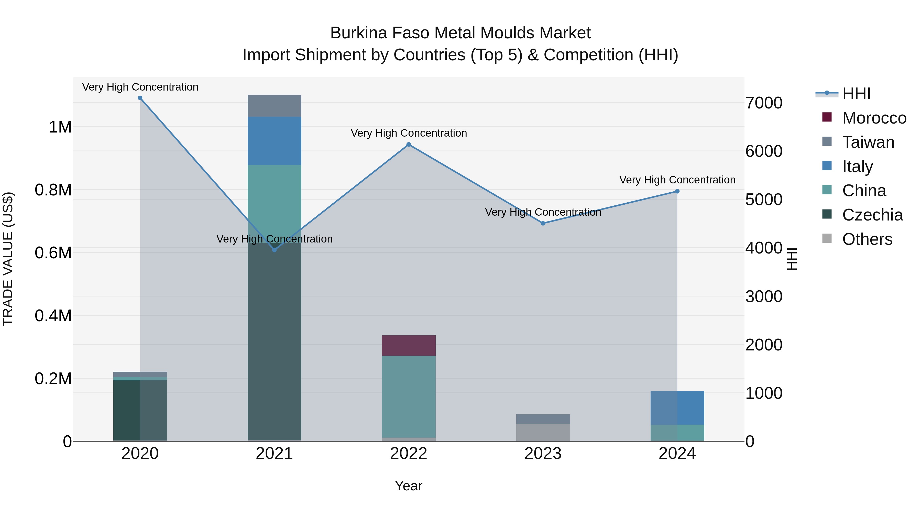Viewport: 921px width, 518px height.
Task: Click the Very High Concentration label above 2020
Action: pos(140,87)
